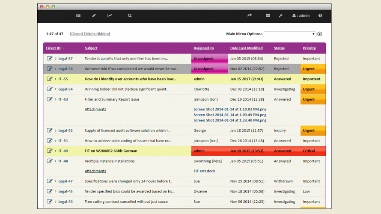Screen dimensions: 381x214
Task: Click the Go button beside Main Menu Options
Action: (320, 34)
